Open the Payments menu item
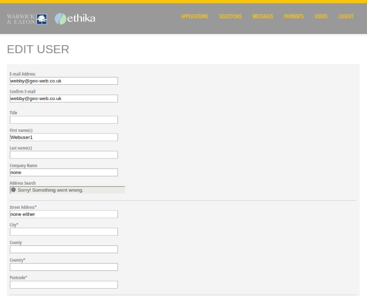The width and height of the screenshot is (367, 296). [x=294, y=16]
